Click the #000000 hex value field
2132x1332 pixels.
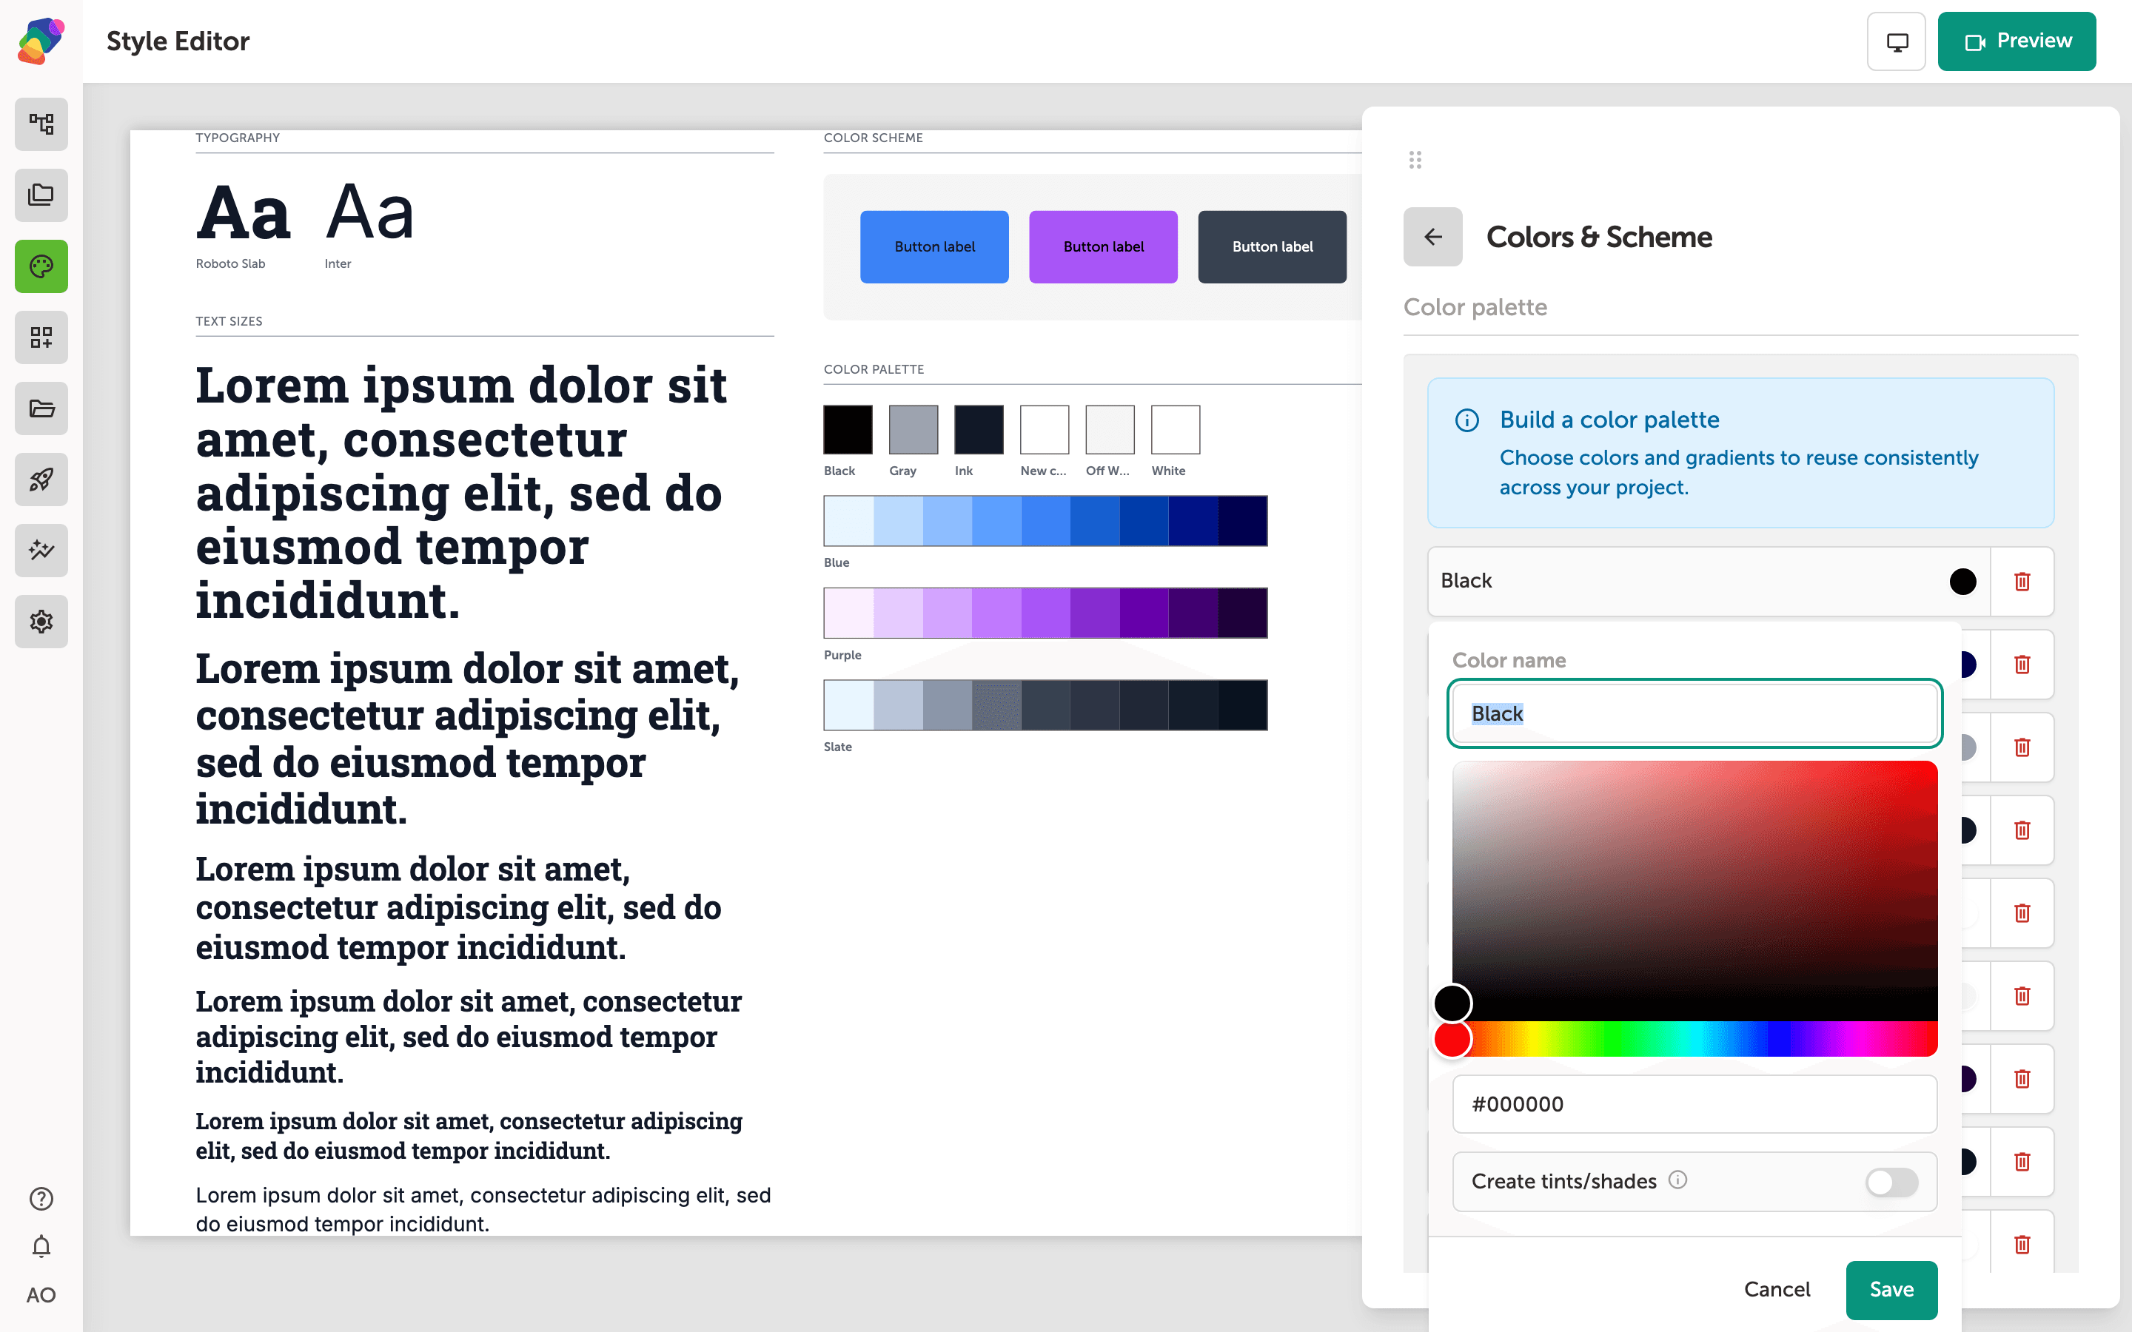point(1694,1104)
